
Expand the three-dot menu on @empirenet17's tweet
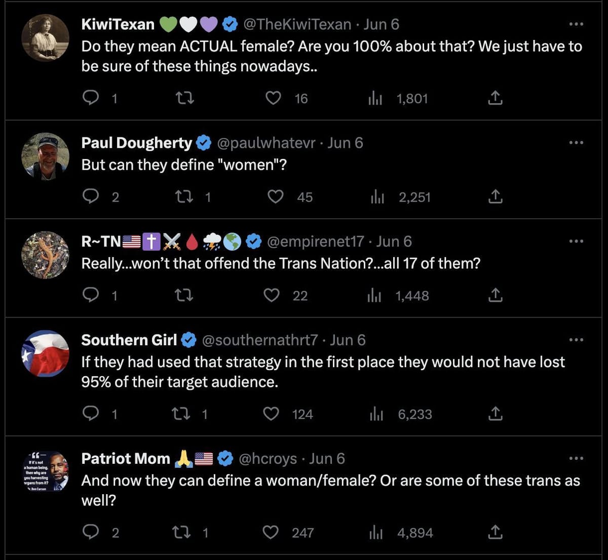coord(576,242)
